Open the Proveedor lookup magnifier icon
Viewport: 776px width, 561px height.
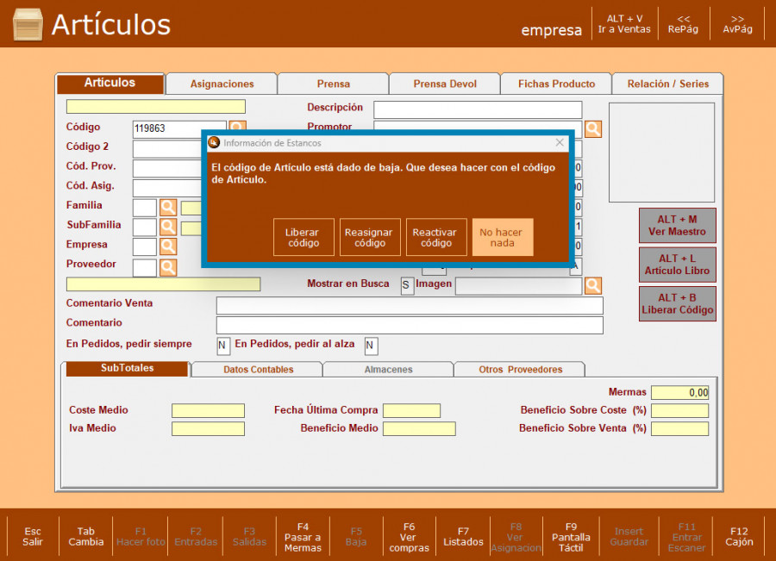168,267
